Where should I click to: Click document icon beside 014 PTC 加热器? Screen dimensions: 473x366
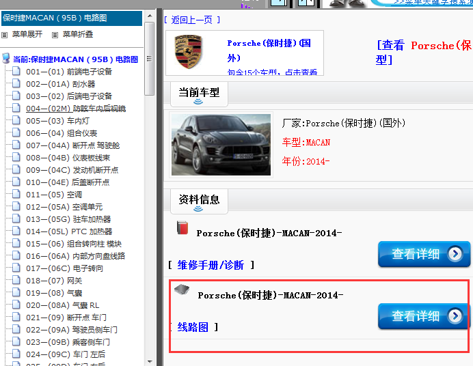tap(16, 231)
